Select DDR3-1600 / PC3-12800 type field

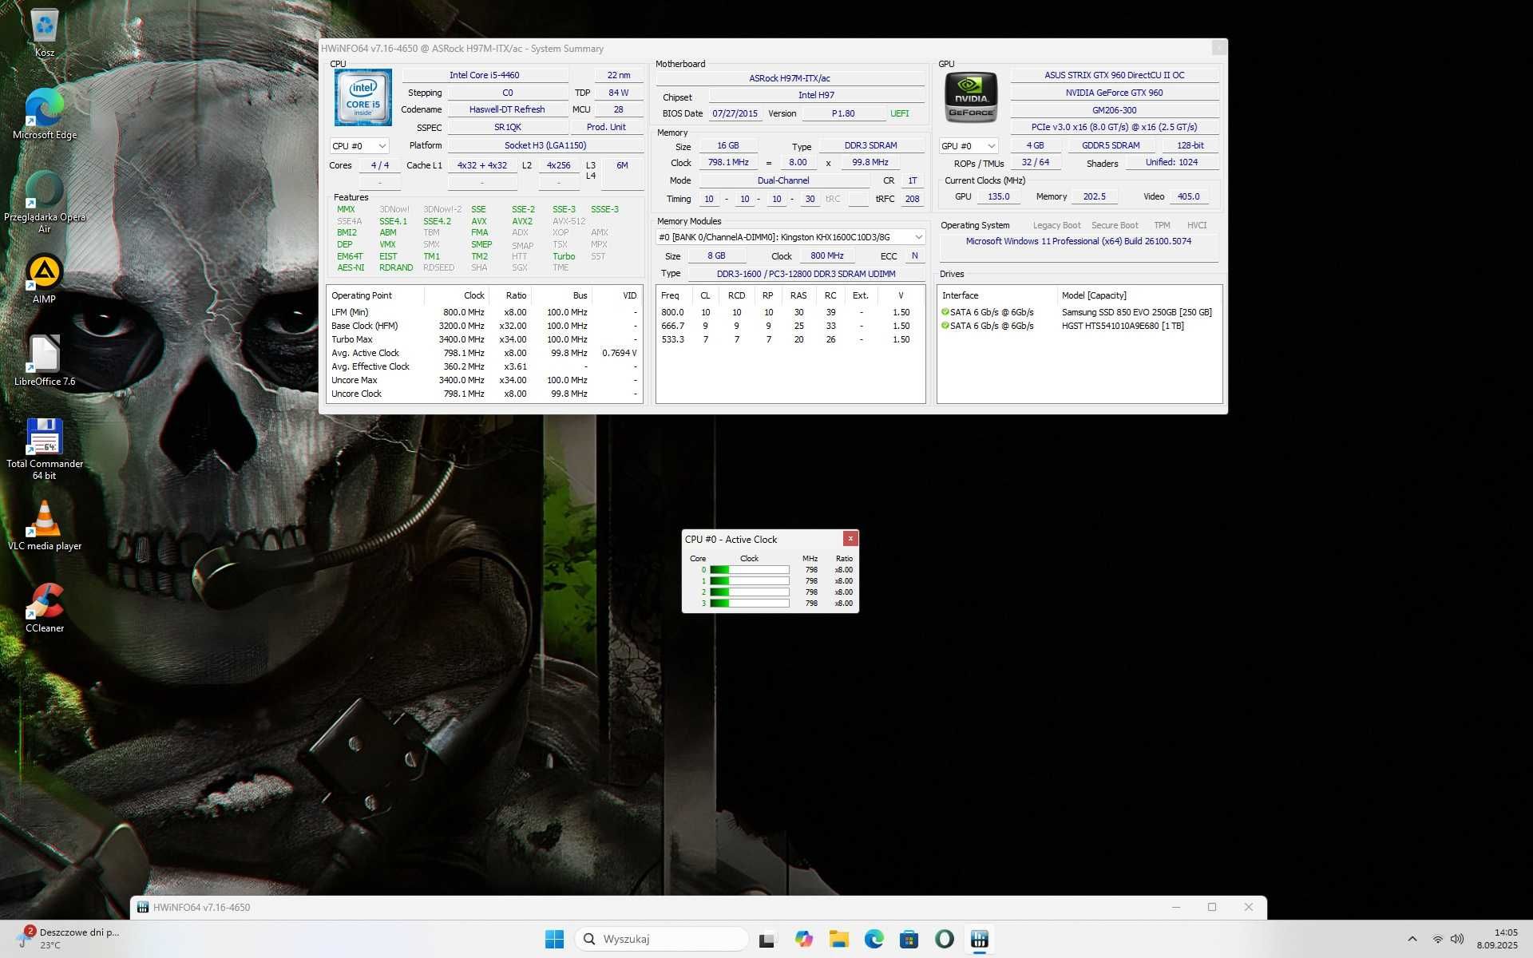[x=806, y=274]
